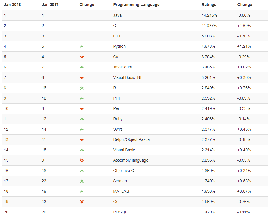Click the Ruby language entry
Image resolution: width=268 pixels, height=216 pixels.
[118, 119]
